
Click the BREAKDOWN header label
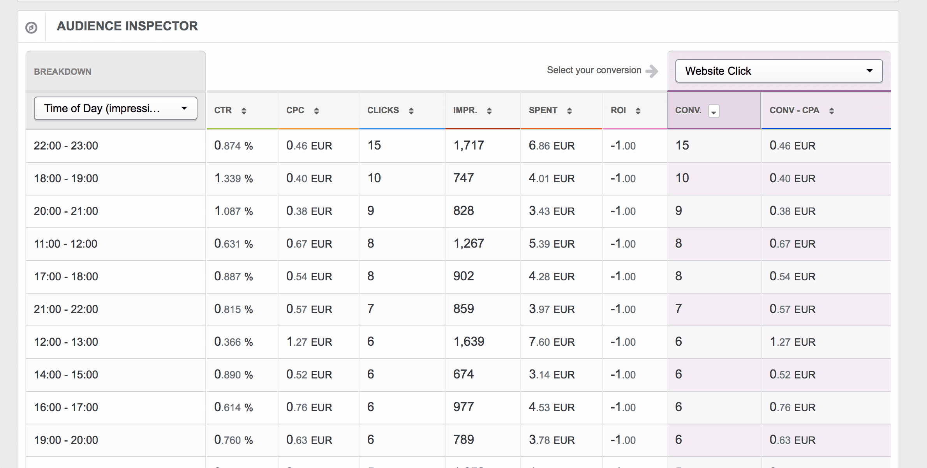point(62,72)
